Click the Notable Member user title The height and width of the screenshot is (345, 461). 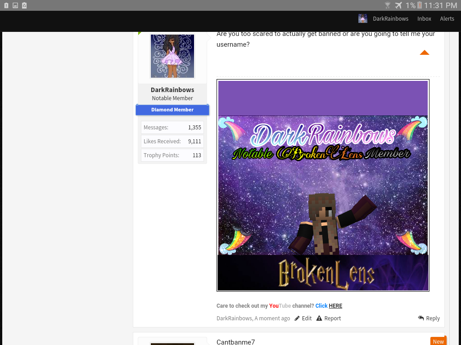(x=172, y=98)
